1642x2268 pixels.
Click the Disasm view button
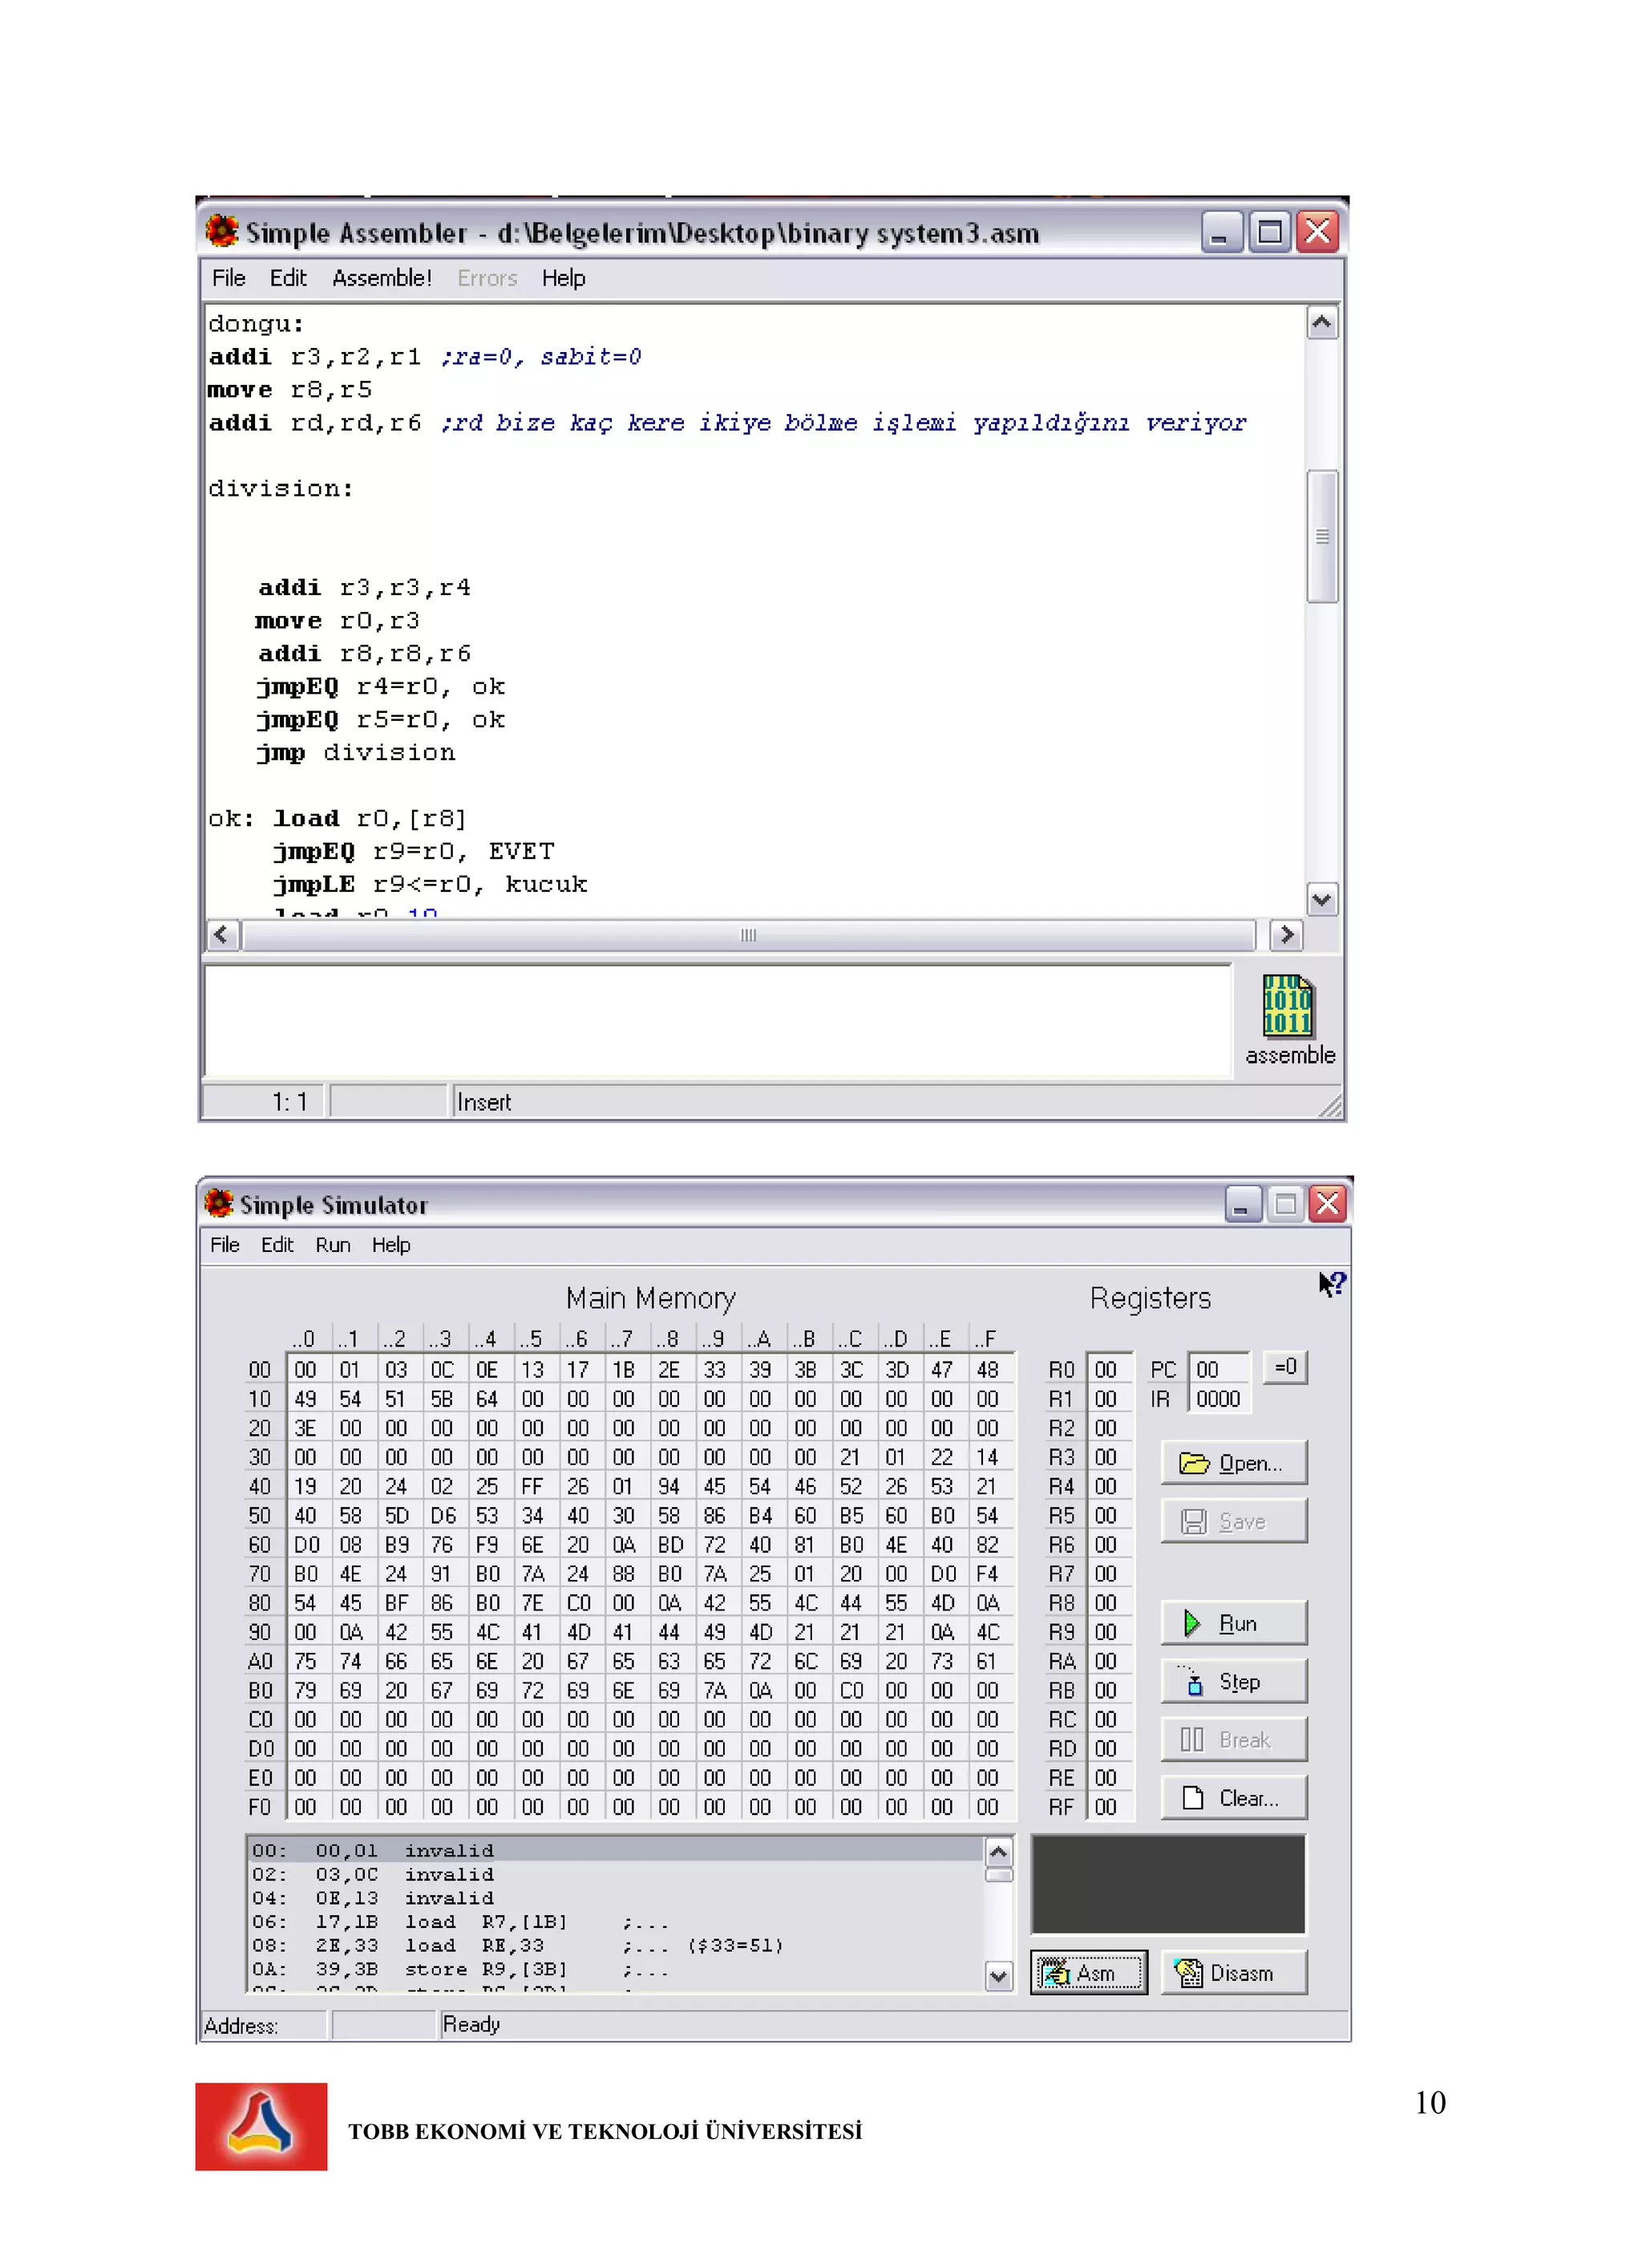point(1233,1973)
